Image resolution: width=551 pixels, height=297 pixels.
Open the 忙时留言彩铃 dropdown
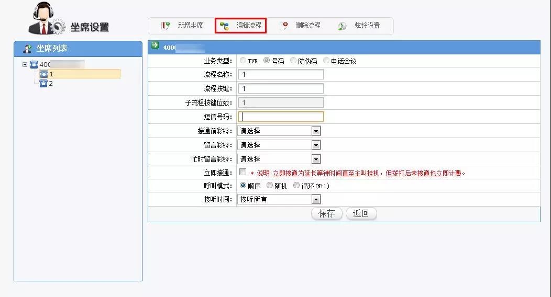click(x=316, y=159)
